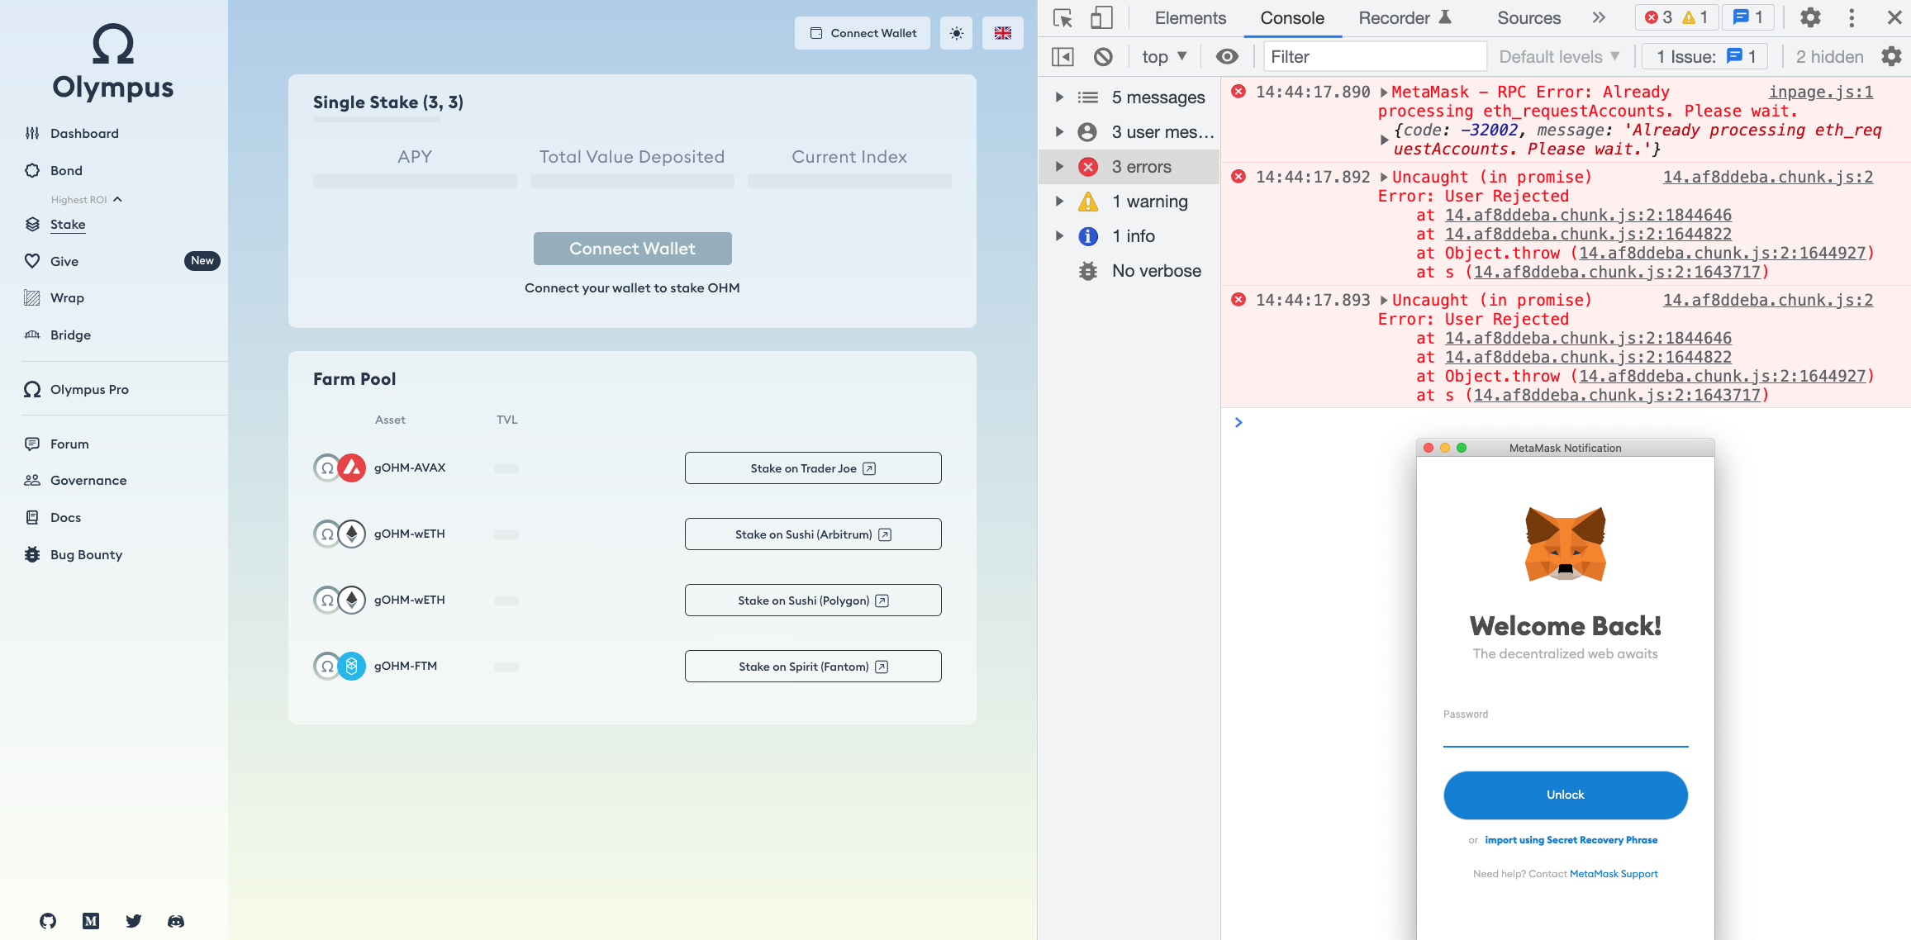Toggle the live expression eye in the console
1911x940 pixels.
[1227, 56]
